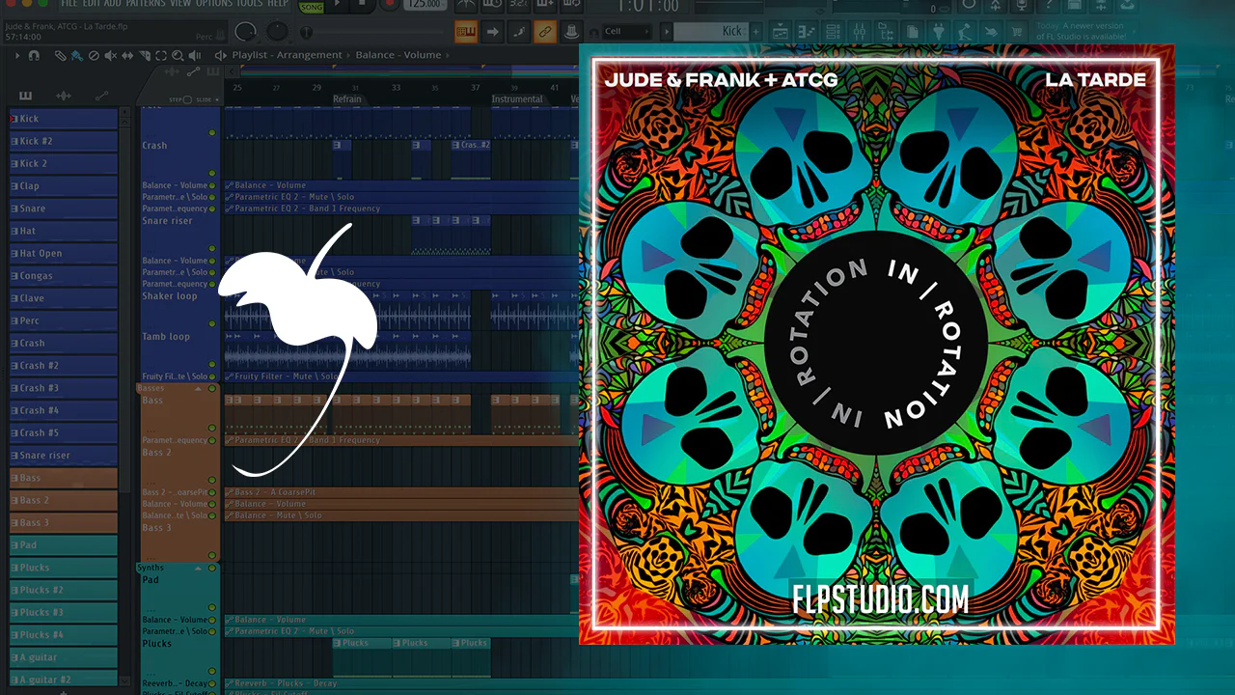This screenshot has height=695, width=1235.
Task: Select the magnet snap icon in playlist toolbar
Action: [x=34, y=55]
